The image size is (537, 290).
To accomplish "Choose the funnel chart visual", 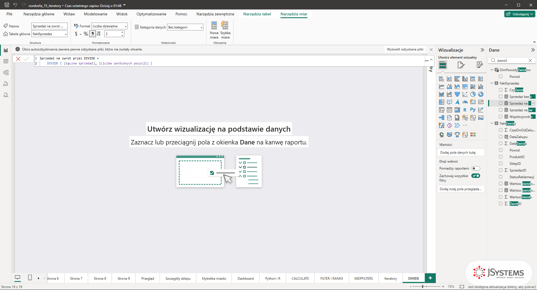I will (x=457, y=94).
